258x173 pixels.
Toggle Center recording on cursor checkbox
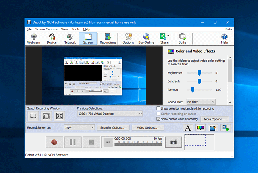(158, 114)
